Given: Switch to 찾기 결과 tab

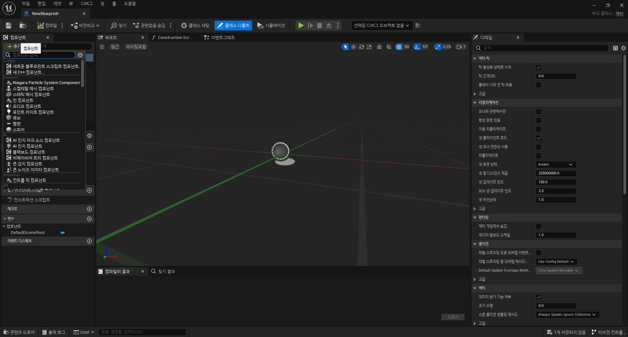Looking at the screenshot, I should click(163, 272).
